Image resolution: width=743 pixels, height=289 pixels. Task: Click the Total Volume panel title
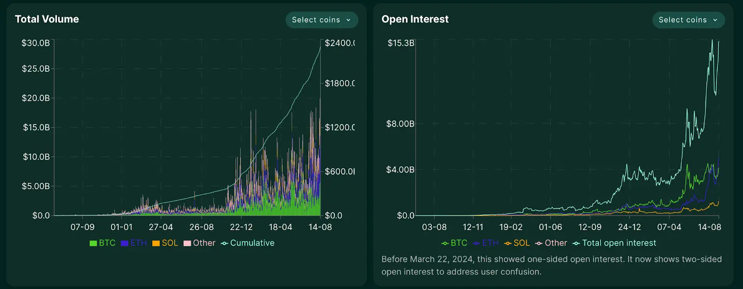tap(47, 19)
